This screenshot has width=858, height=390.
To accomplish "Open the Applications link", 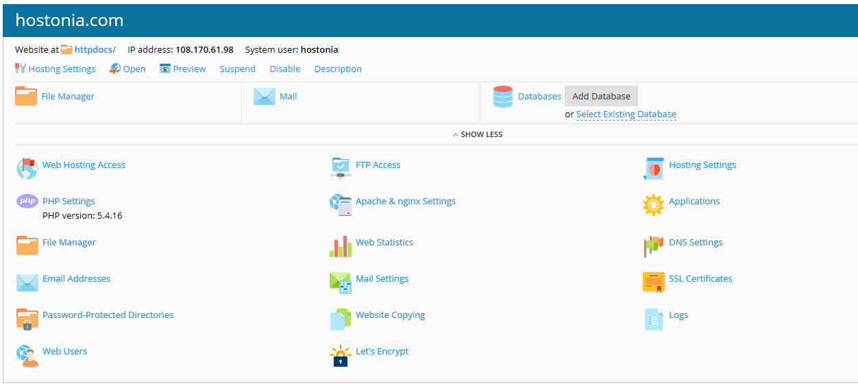I will tap(694, 201).
